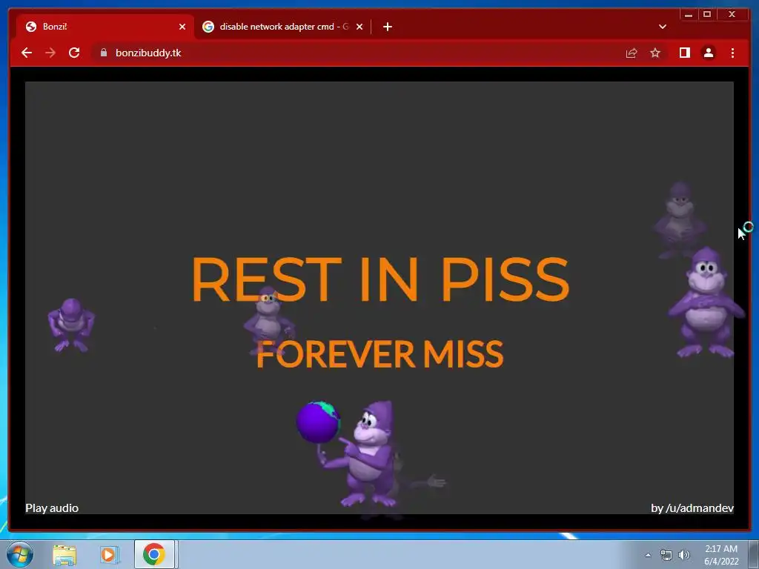Share this page with the share icon
The image size is (759, 569).
point(632,53)
